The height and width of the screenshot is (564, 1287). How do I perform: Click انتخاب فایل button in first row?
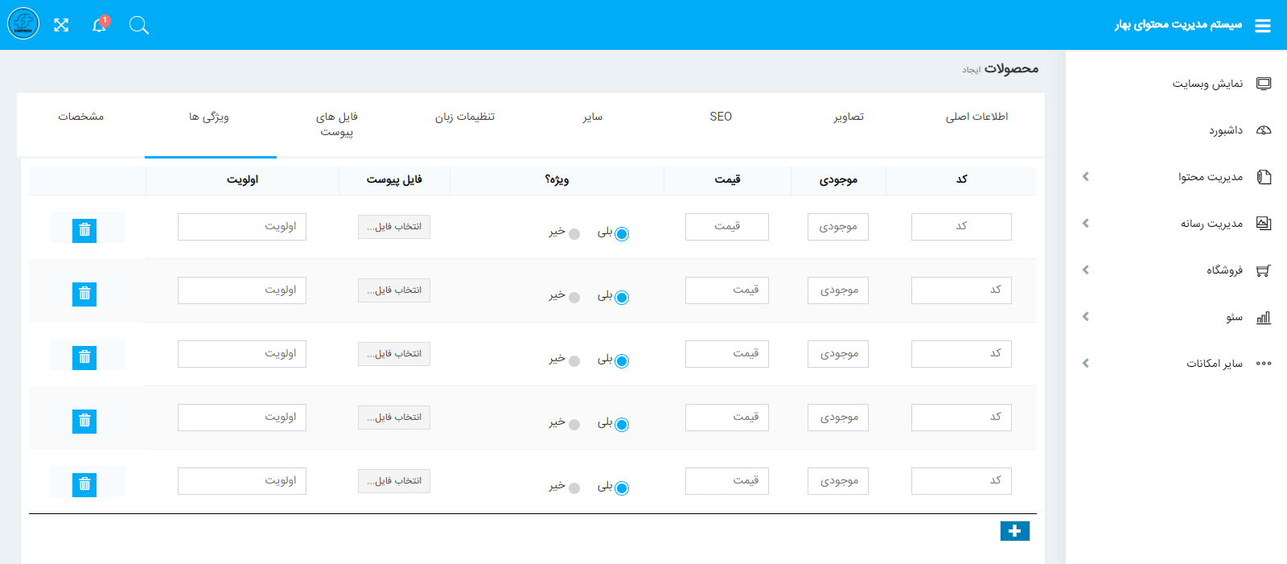tap(394, 227)
